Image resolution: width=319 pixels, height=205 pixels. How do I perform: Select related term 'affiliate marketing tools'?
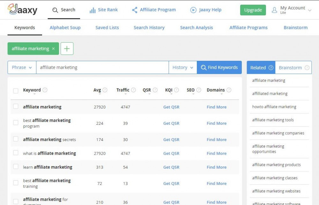point(273,120)
